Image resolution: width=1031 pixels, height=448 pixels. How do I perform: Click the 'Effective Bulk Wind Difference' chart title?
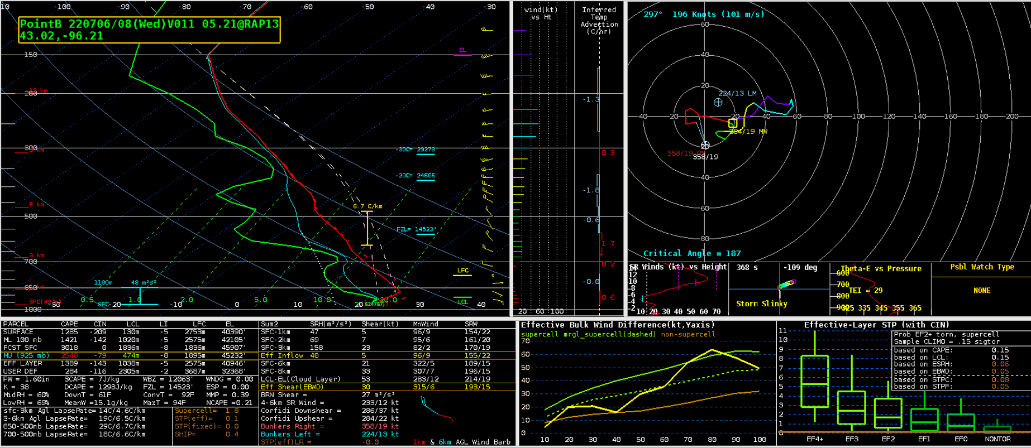pyautogui.click(x=618, y=325)
